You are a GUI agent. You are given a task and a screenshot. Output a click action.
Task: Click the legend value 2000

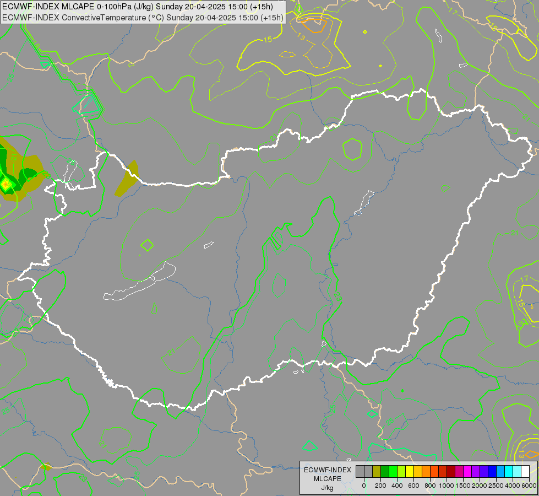(480, 486)
